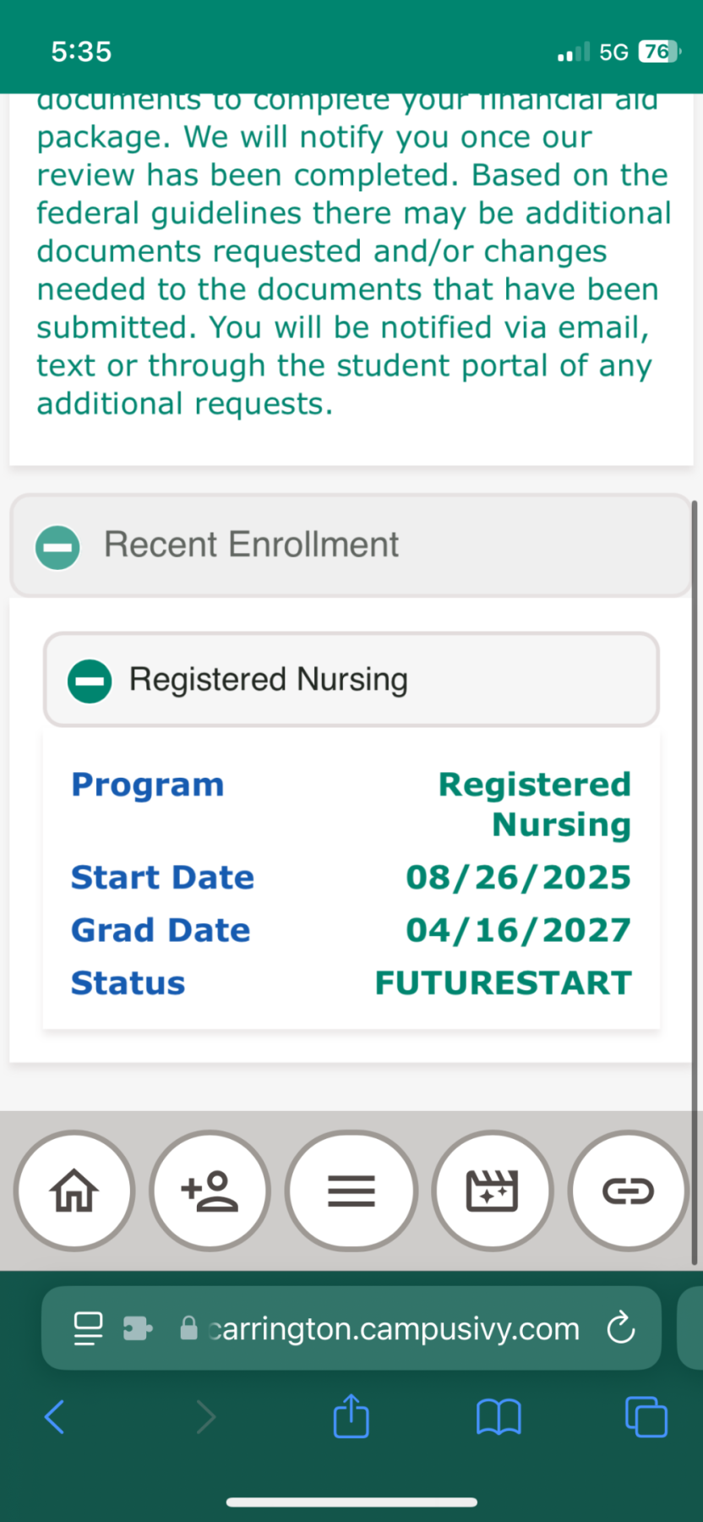Tap the add person icon button
Viewport: 703px width, 1522px height.
(210, 1191)
